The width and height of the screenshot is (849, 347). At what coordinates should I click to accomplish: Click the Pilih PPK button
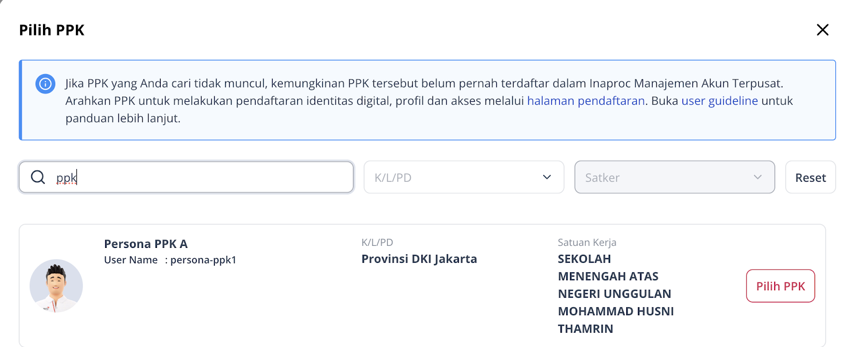[781, 286]
